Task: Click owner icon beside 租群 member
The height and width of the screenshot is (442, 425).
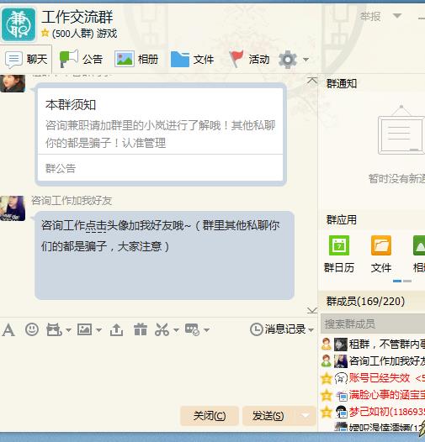Action: 327,345
